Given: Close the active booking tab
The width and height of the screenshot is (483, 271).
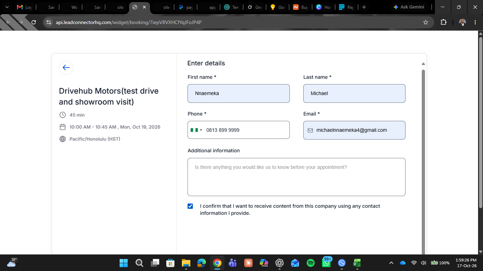Looking at the screenshot, I should (x=144, y=7).
